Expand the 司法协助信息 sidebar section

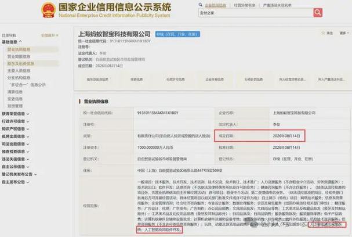pyautogui.click(x=16, y=144)
